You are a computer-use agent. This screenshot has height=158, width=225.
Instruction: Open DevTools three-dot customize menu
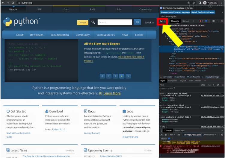pos(218,21)
